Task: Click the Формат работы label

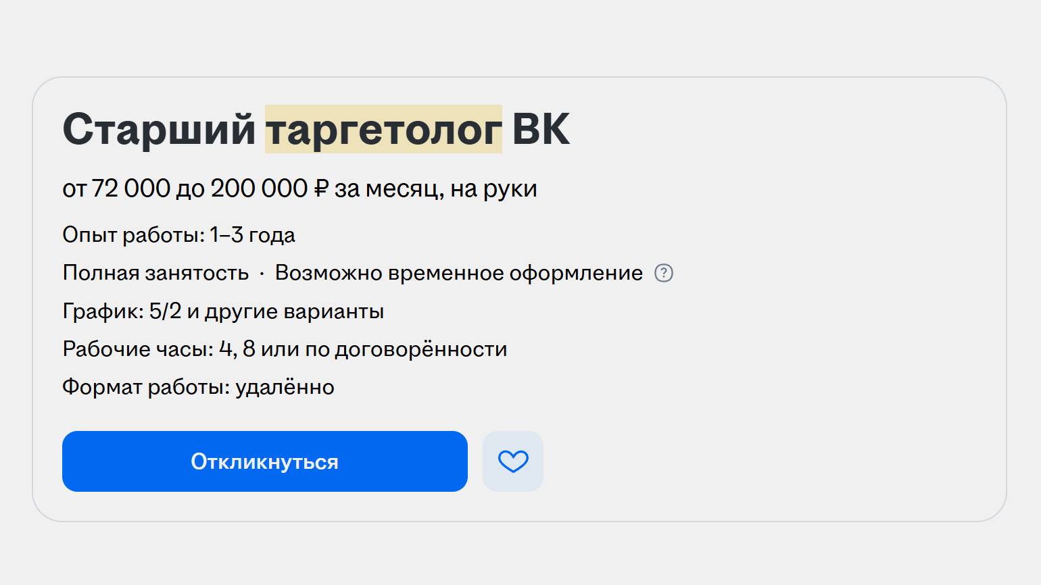Action: [146, 387]
